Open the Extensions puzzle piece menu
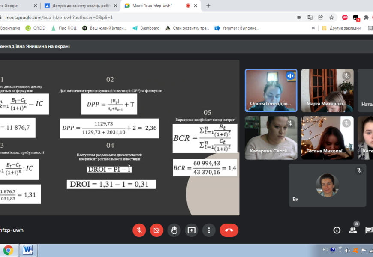 [x=366, y=18]
